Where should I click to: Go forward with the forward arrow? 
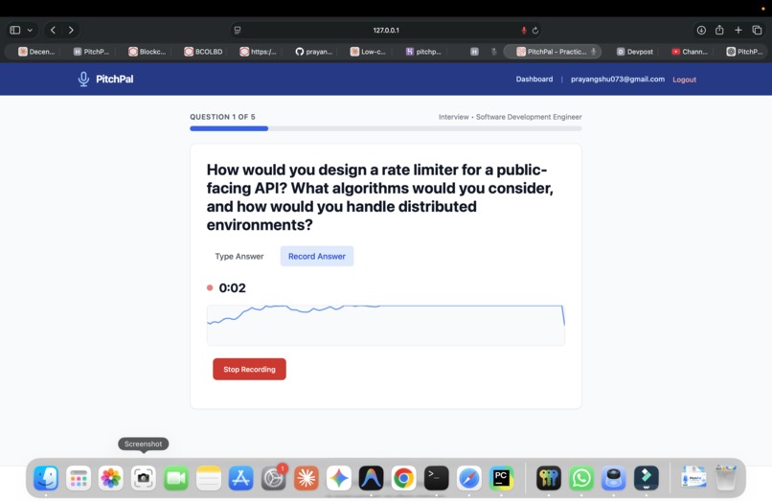71,30
